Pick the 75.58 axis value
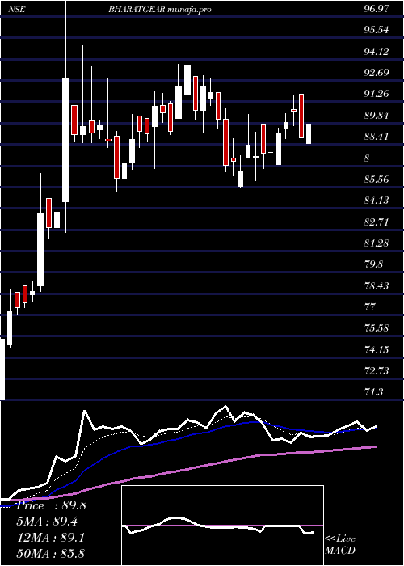The width and height of the screenshot is (404, 566). (x=377, y=329)
